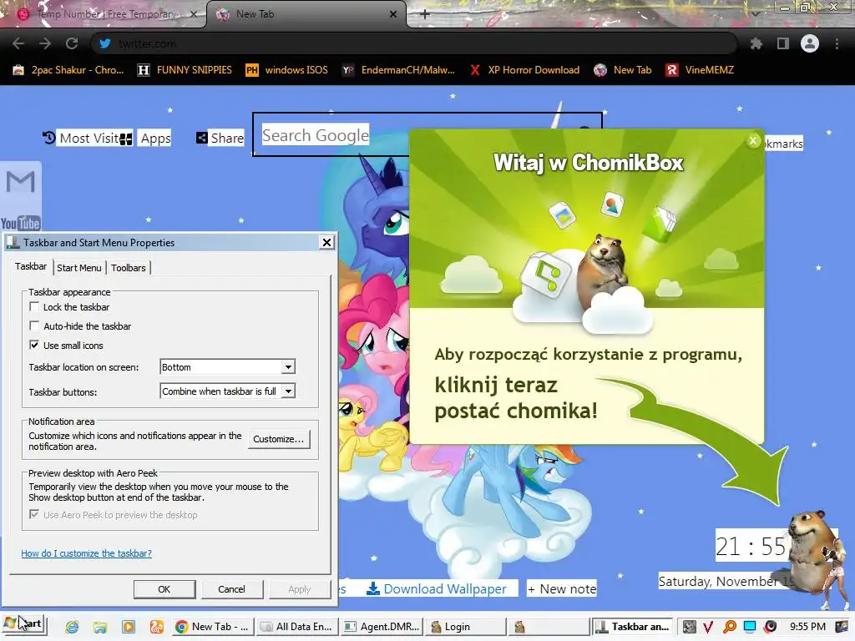This screenshot has height=641, width=855.
Task: Click Cancel in Taskbar properties dialog
Action: click(x=232, y=589)
